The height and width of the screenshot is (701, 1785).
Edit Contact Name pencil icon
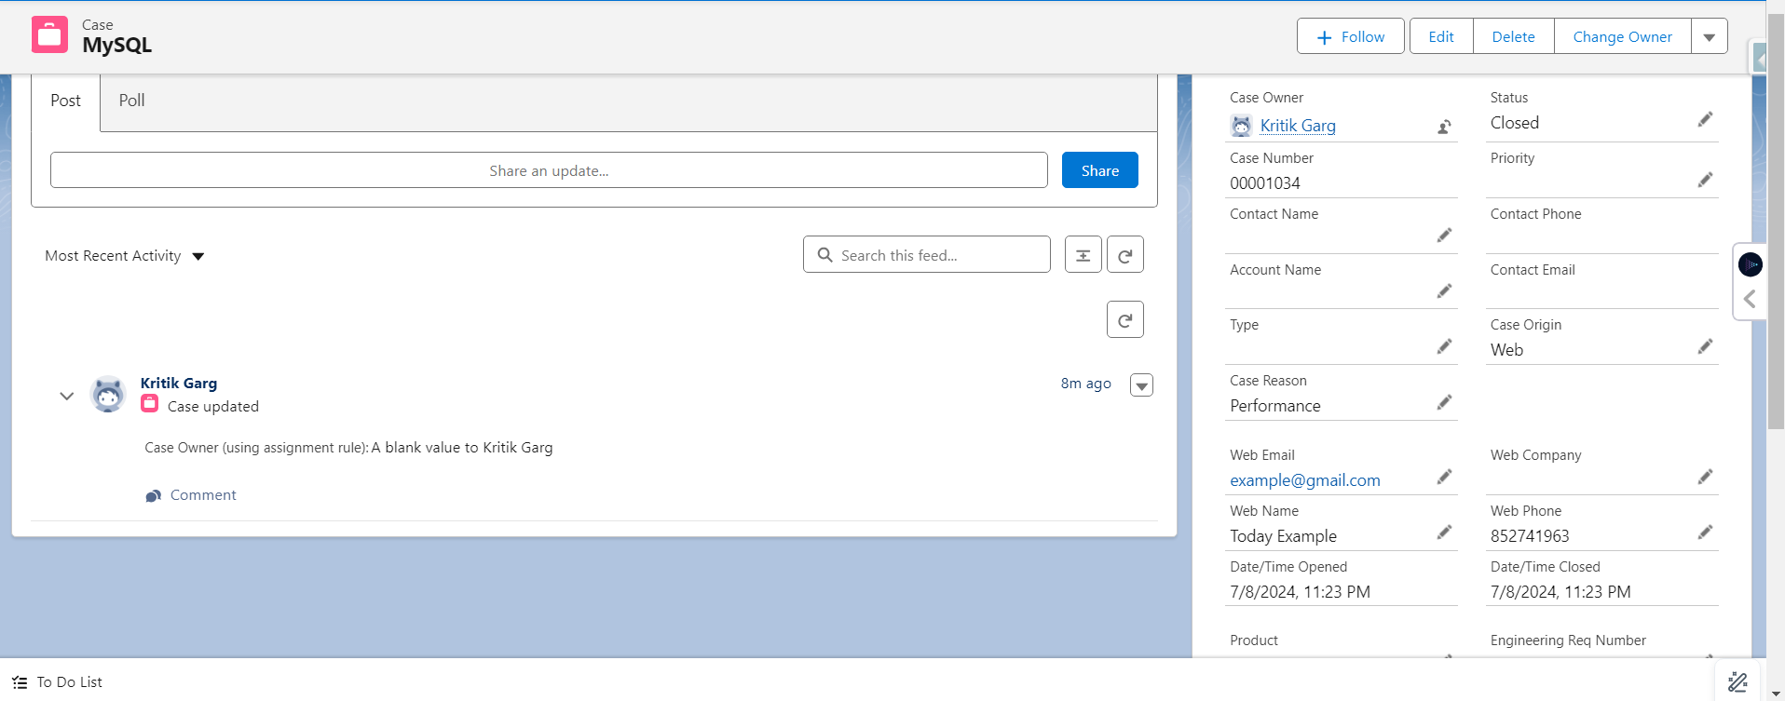click(x=1444, y=236)
